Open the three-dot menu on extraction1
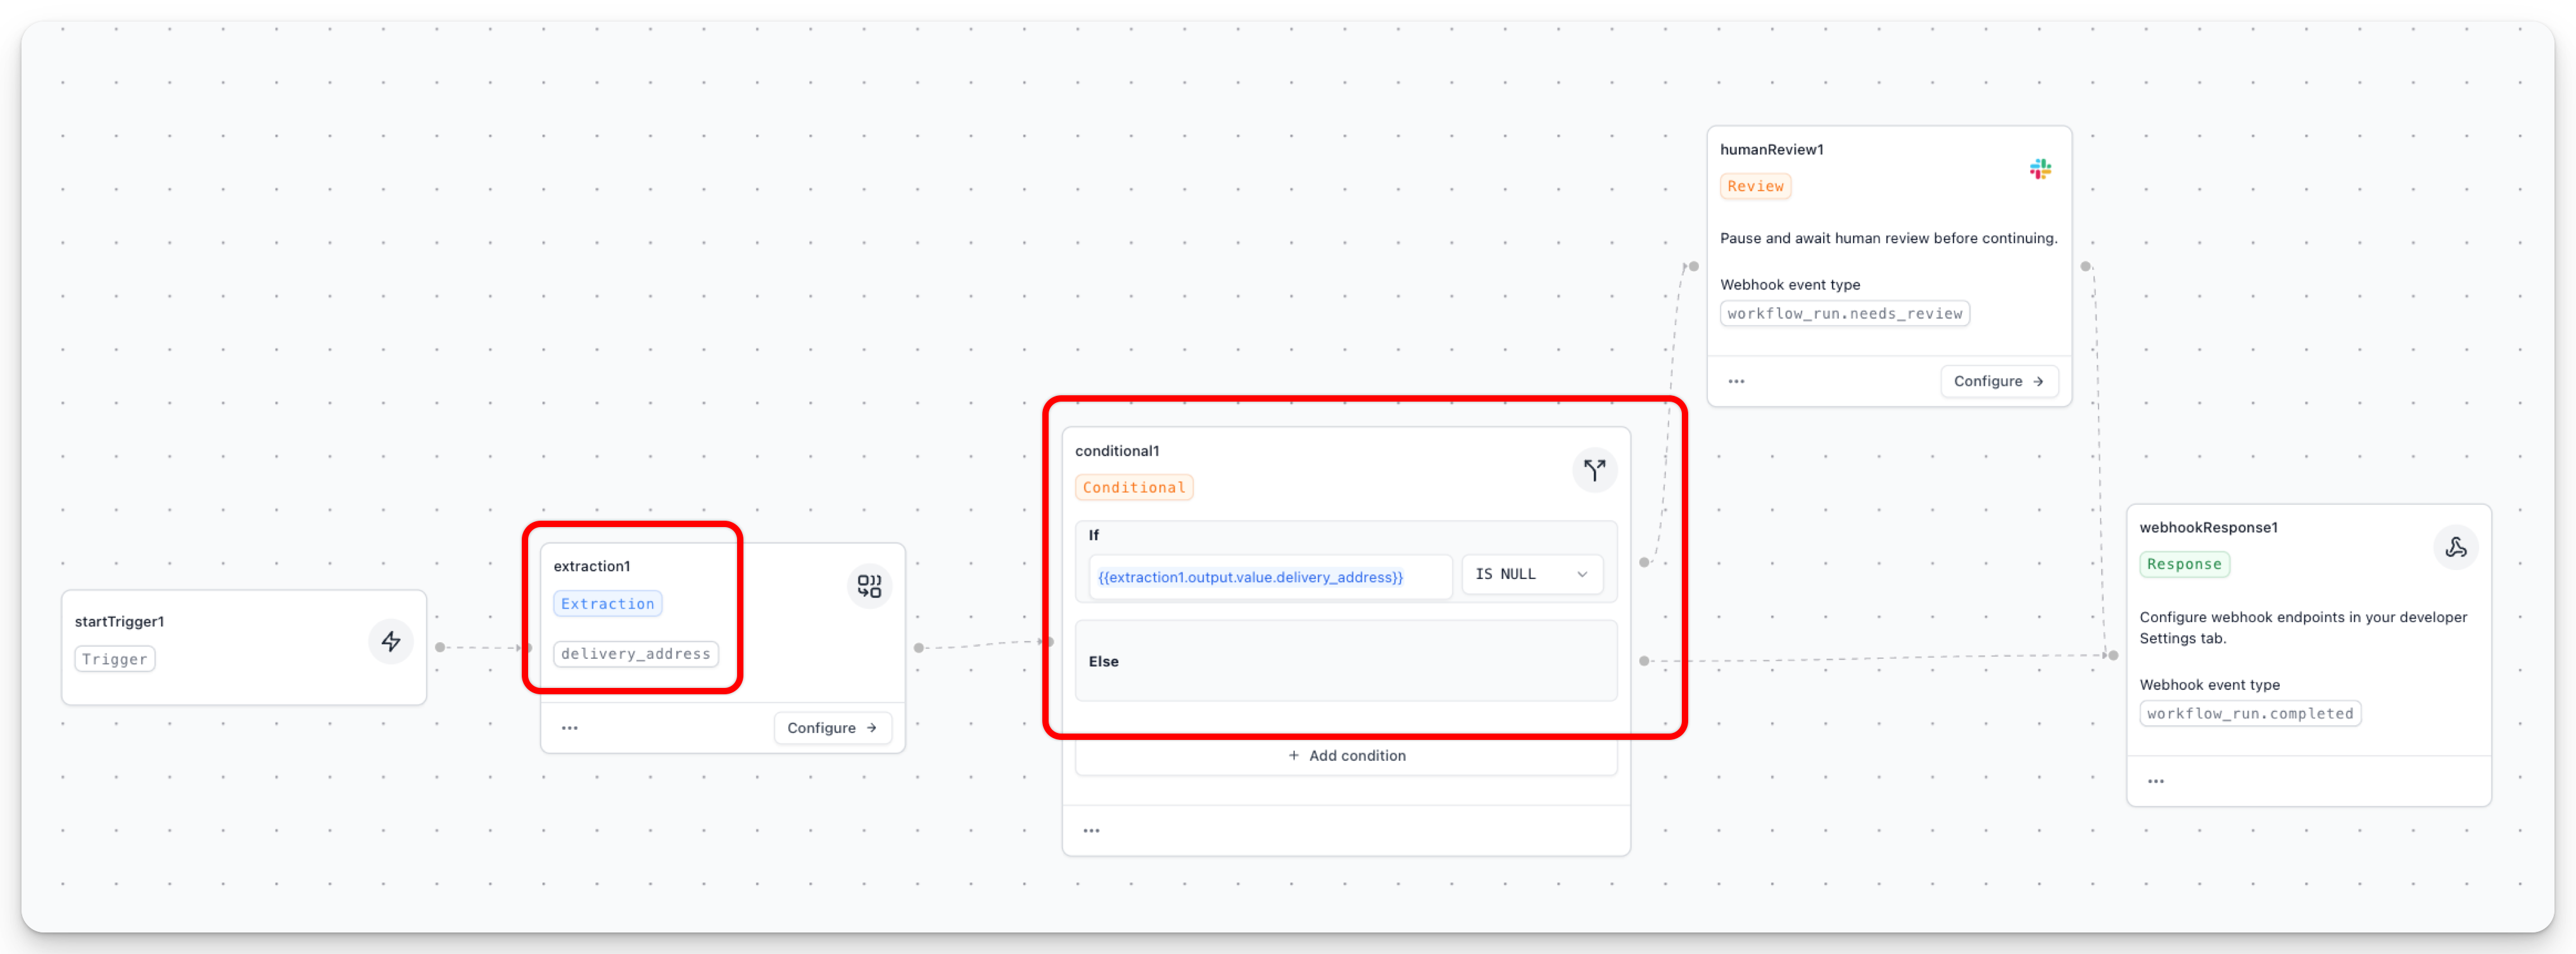The width and height of the screenshot is (2576, 954). tap(570, 728)
